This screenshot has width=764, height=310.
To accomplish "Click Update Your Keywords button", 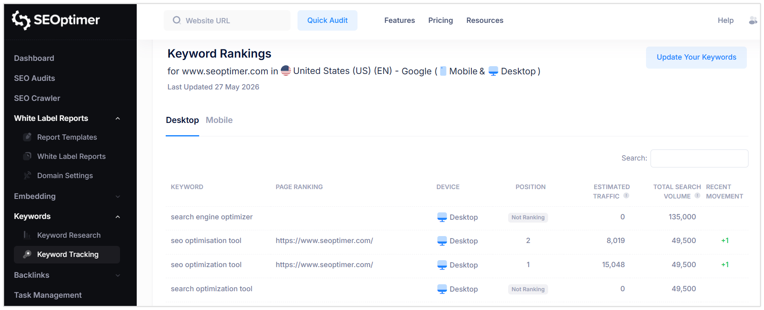I will click(x=696, y=57).
